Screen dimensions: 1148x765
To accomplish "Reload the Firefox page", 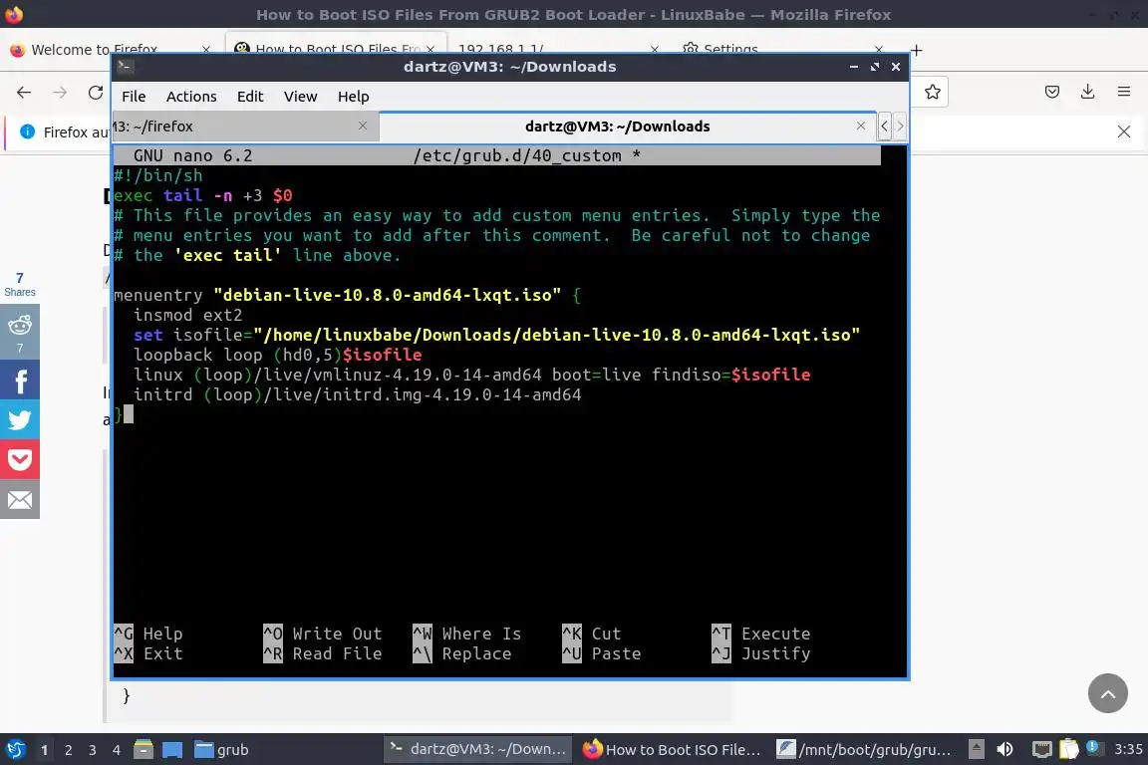I will point(96,93).
